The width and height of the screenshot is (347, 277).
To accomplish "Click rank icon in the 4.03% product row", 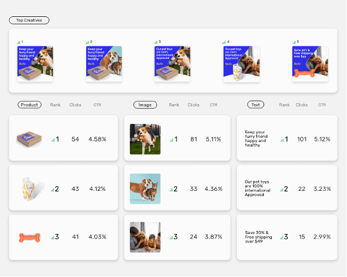I will [52, 237].
